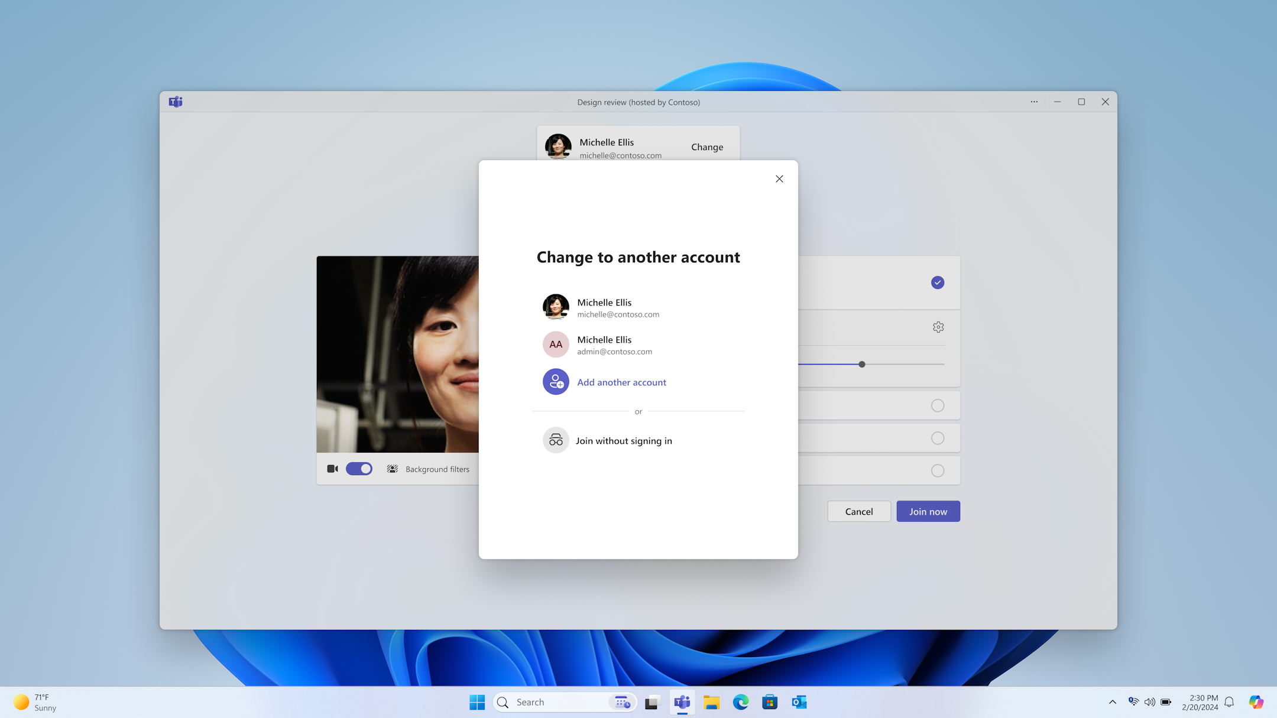Select the michelle@contoso.com account radio option
Image resolution: width=1277 pixels, height=718 pixels.
pos(638,307)
